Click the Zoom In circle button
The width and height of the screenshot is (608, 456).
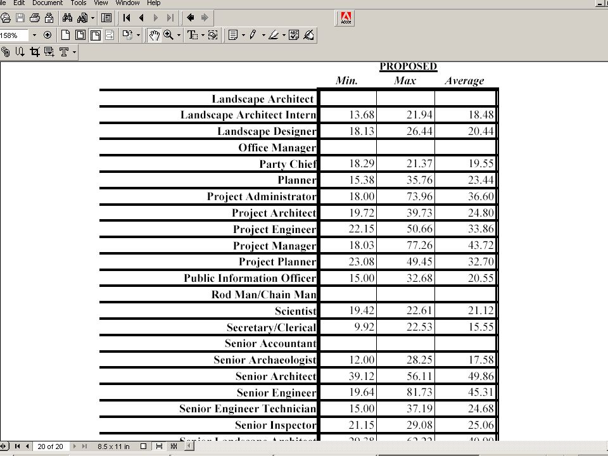pos(47,35)
